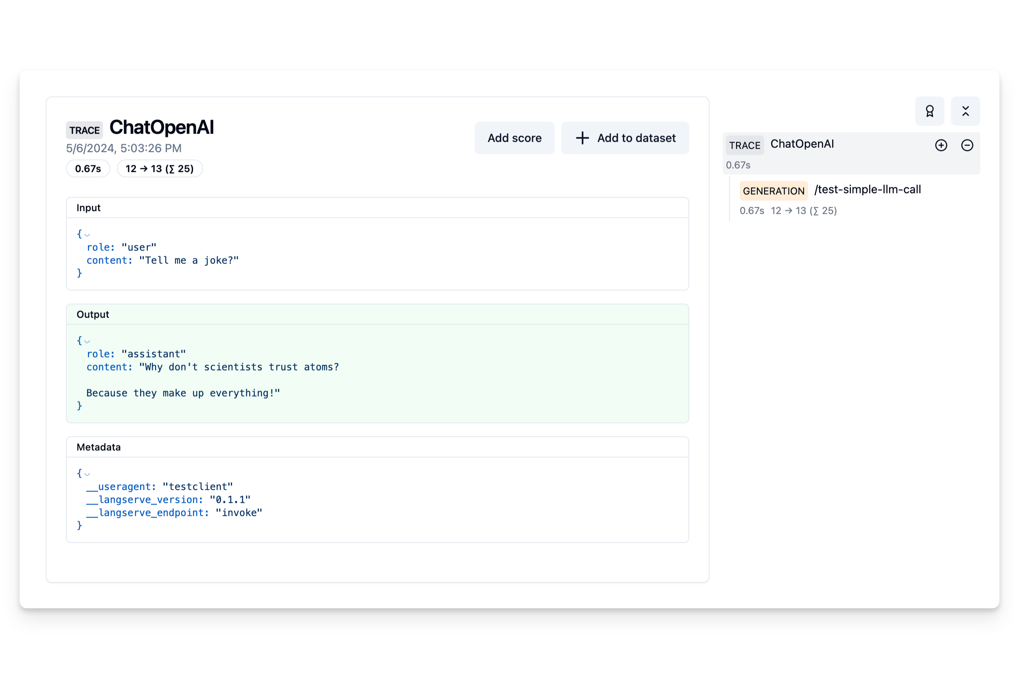
Task: Click the orange GENERATION badge
Action: point(773,191)
